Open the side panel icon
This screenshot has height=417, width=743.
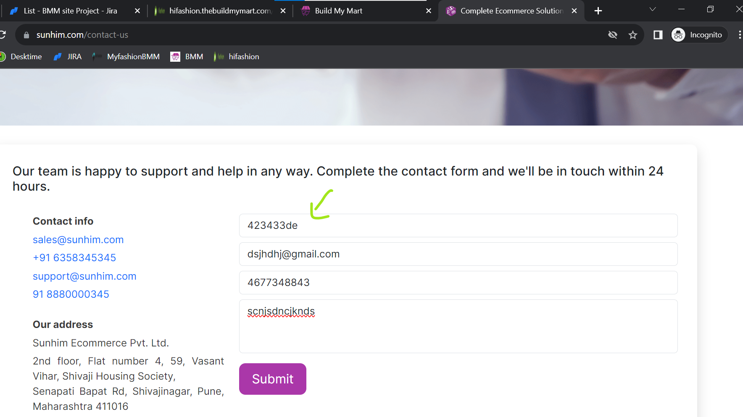pos(658,35)
